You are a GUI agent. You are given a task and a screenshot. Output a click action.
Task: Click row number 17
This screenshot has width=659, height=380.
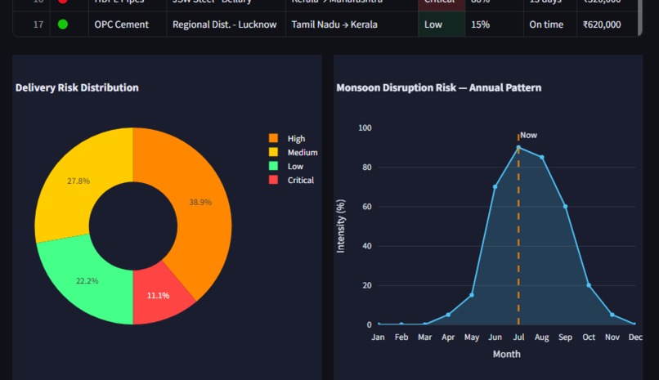coord(38,25)
